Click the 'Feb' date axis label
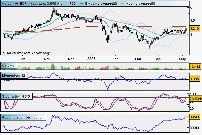Screen dimensions: 202x135 115,59
